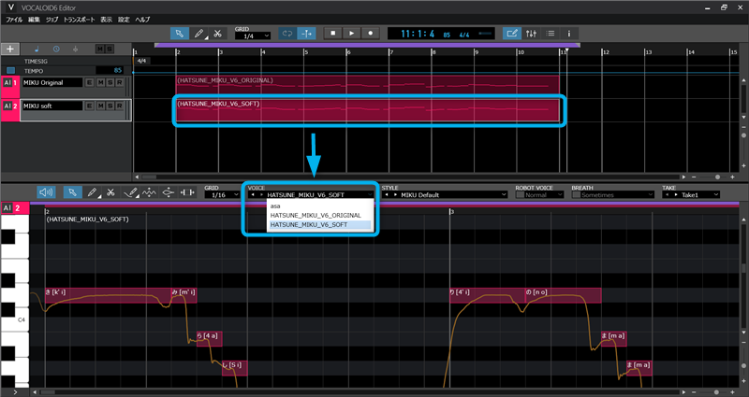Open the top GRID 1/4 dropdown
Screen dimensions: 749x397
253,36
